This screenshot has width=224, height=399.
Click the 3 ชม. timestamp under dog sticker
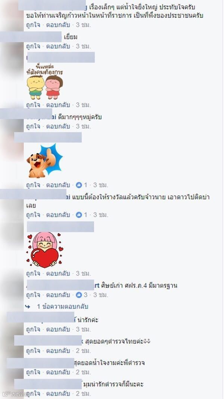click(x=100, y=185)
